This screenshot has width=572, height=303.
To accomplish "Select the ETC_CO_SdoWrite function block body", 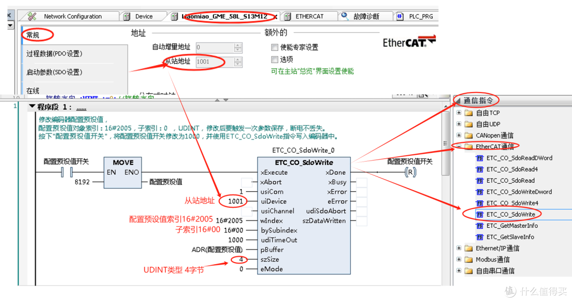I will click(304, 216).
